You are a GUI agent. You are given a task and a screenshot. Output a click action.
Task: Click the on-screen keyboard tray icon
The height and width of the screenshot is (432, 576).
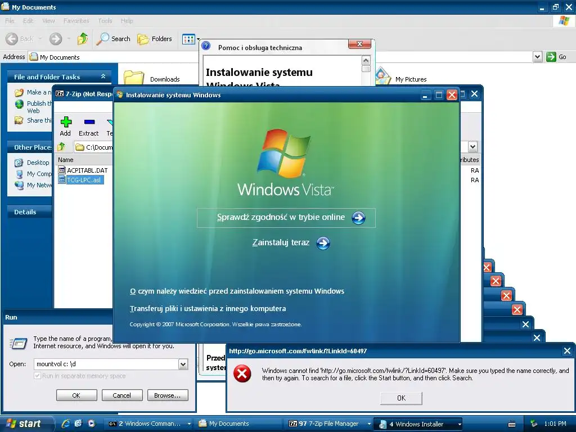(x=512, y=424)
